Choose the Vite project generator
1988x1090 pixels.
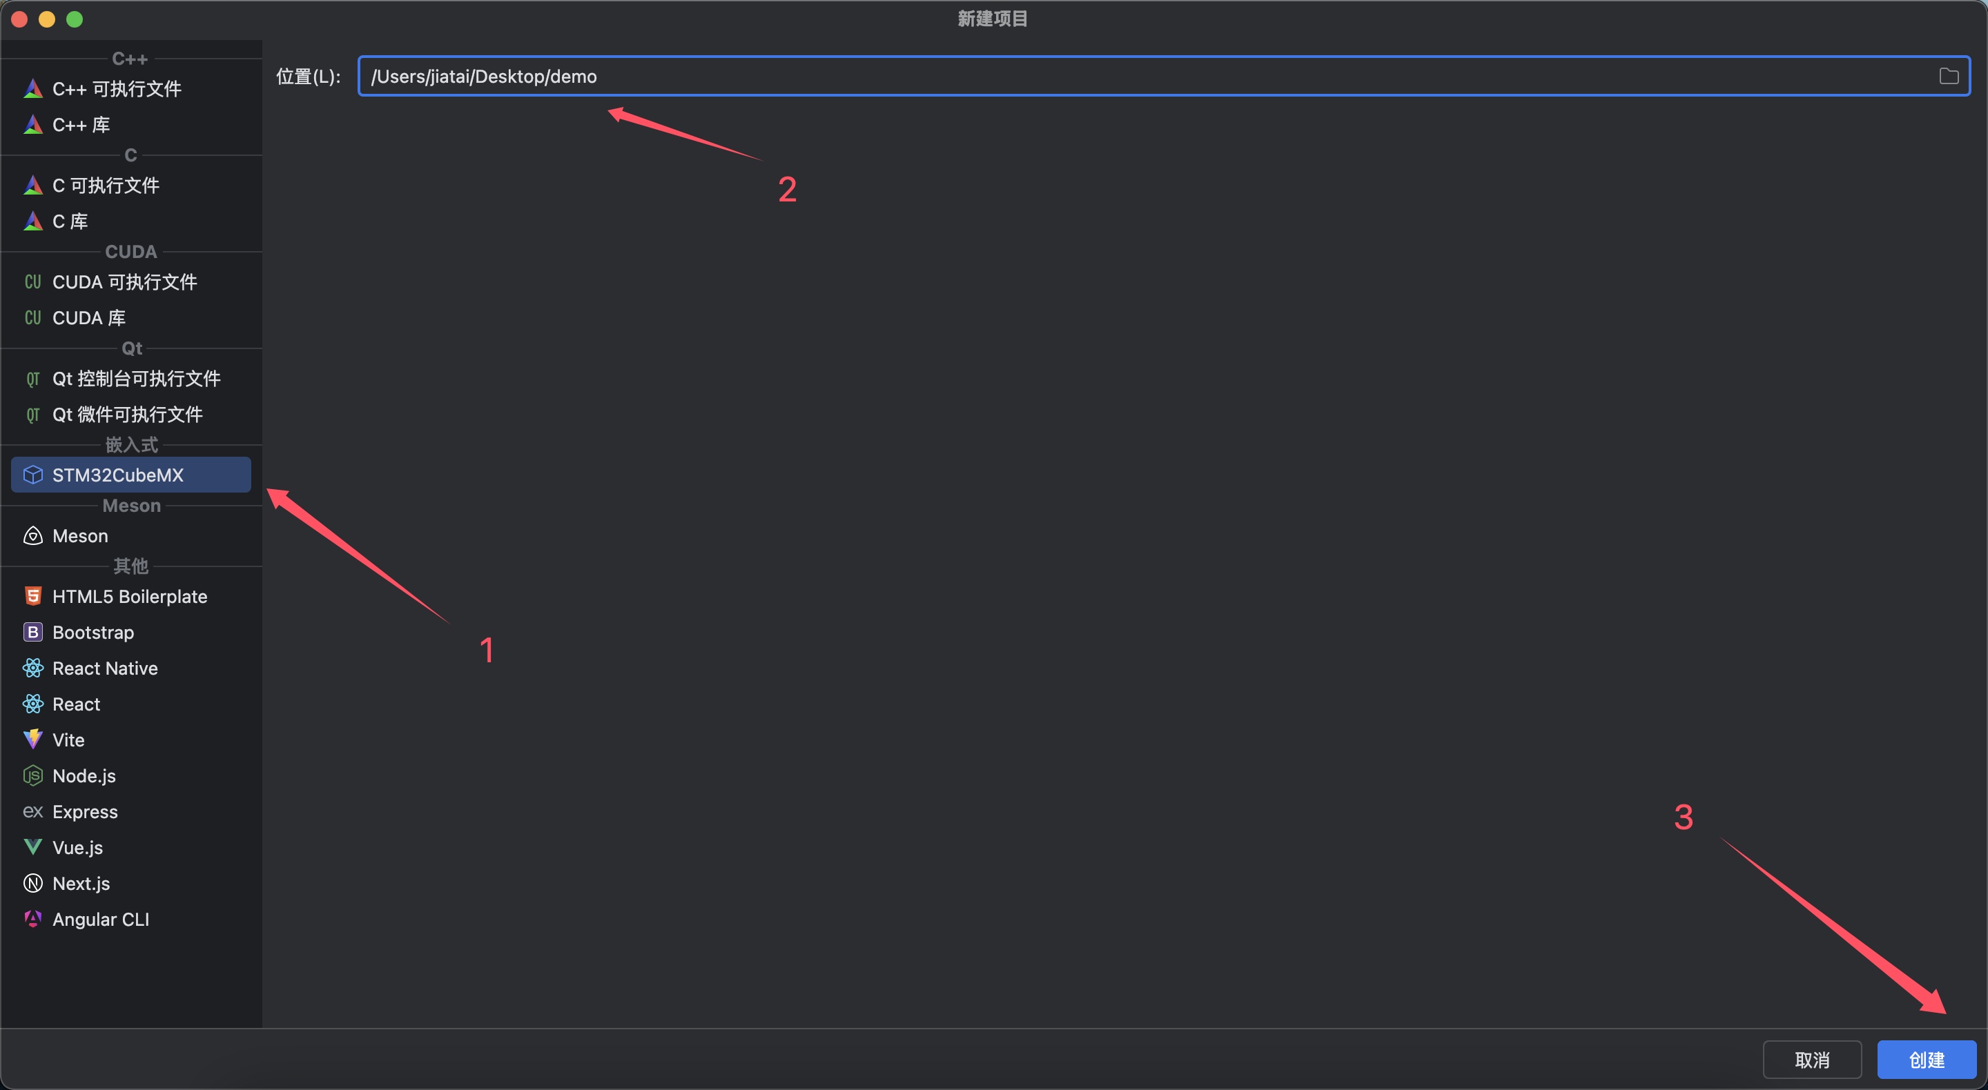point(68,740)
